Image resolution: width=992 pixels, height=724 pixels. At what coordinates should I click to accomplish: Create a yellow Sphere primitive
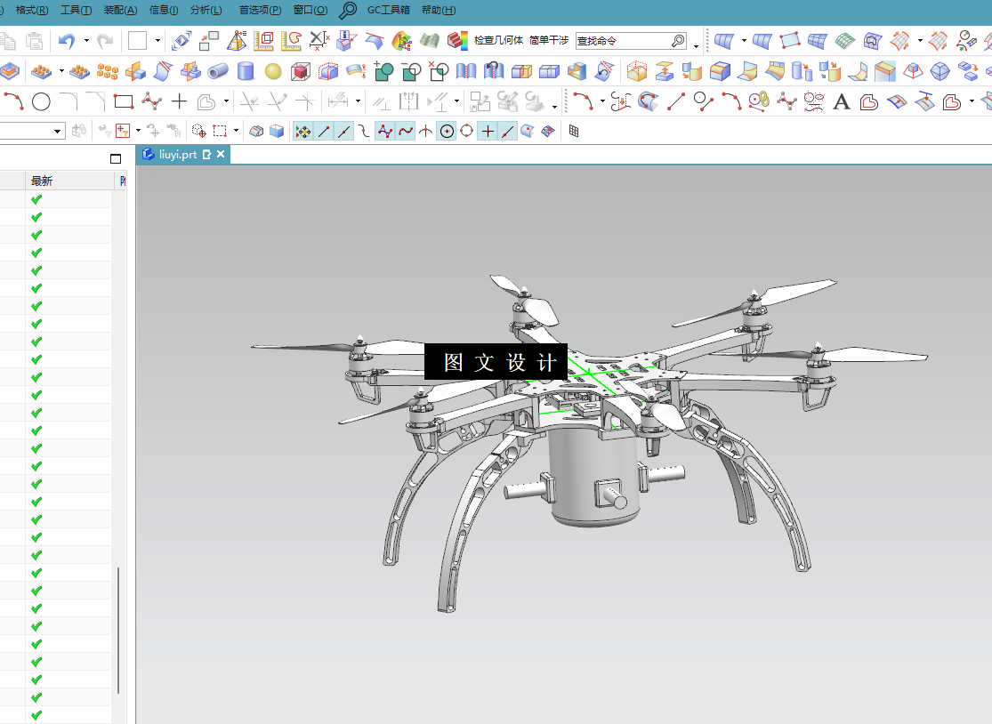[x=273, y=71]
